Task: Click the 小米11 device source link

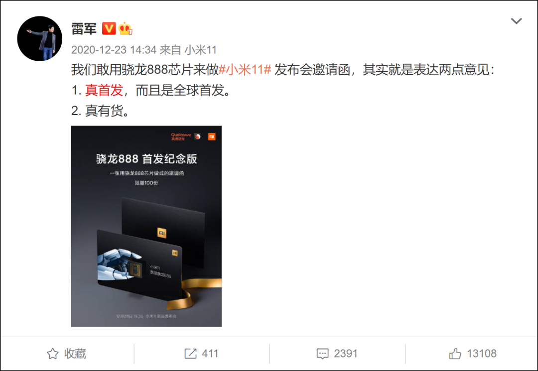Action: click(201, 50)
